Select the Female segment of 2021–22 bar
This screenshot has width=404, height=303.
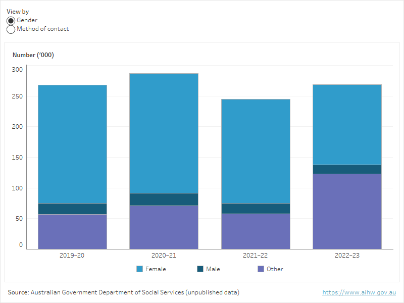[256, 151]
